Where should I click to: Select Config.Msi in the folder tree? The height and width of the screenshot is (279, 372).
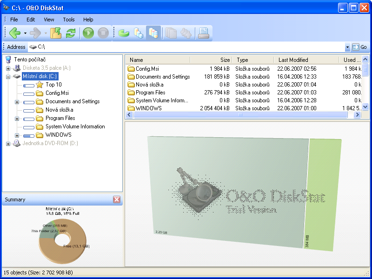(57, 93)
